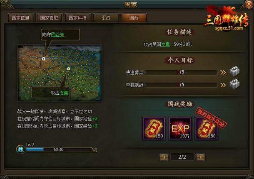The height and width of the screenshot is (179, 254).
Task: Click the 150 war token reward icon
Action: click(x=154, y=128)
